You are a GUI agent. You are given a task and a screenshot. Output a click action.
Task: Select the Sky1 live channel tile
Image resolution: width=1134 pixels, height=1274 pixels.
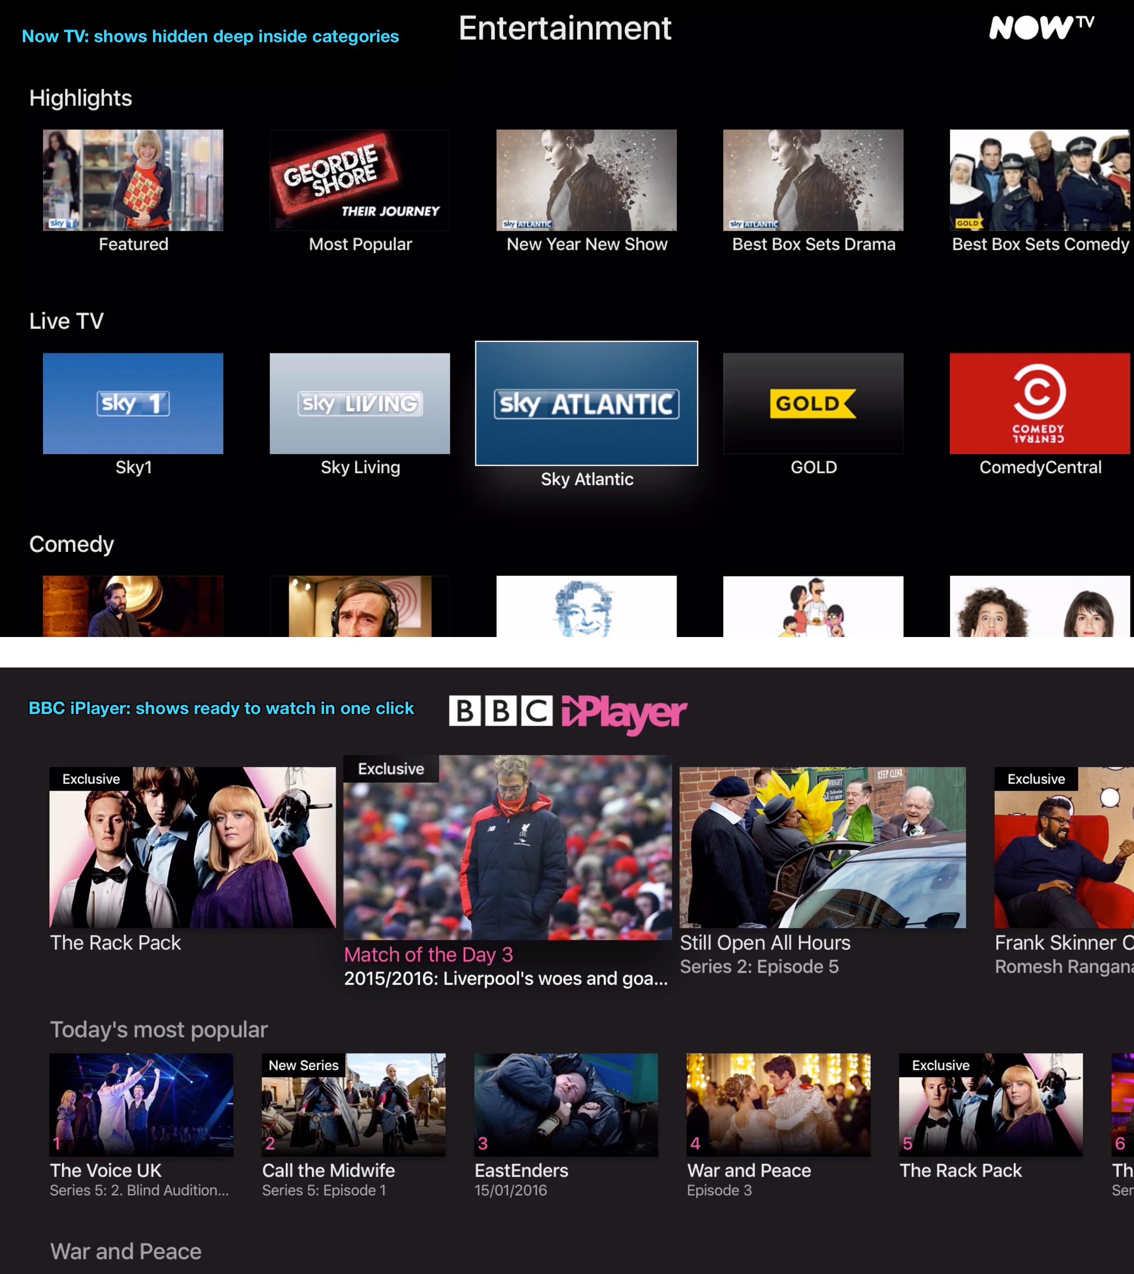[133, 403]
